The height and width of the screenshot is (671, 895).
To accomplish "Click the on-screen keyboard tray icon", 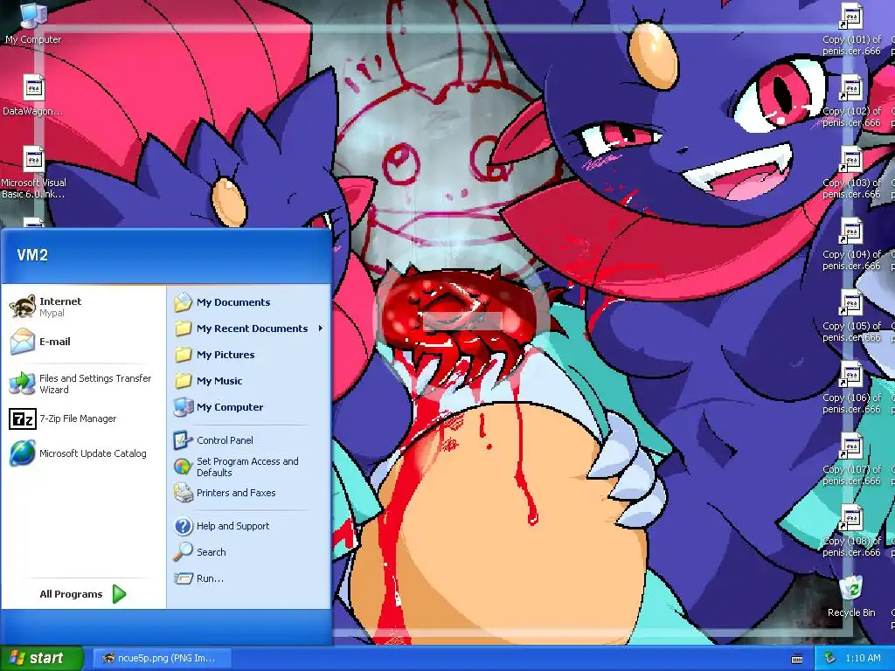I will pyautogui.click(x=797, y=659).
